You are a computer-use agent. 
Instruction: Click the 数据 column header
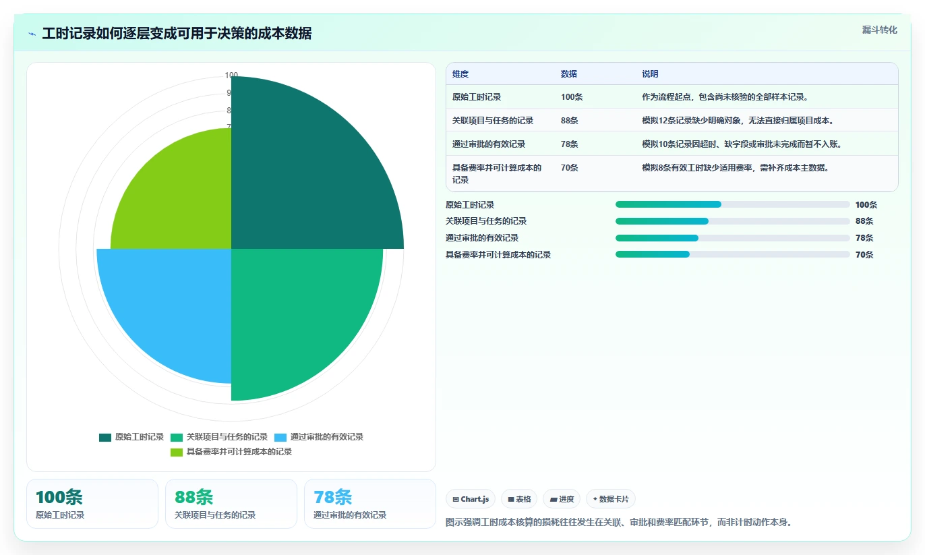569,74
